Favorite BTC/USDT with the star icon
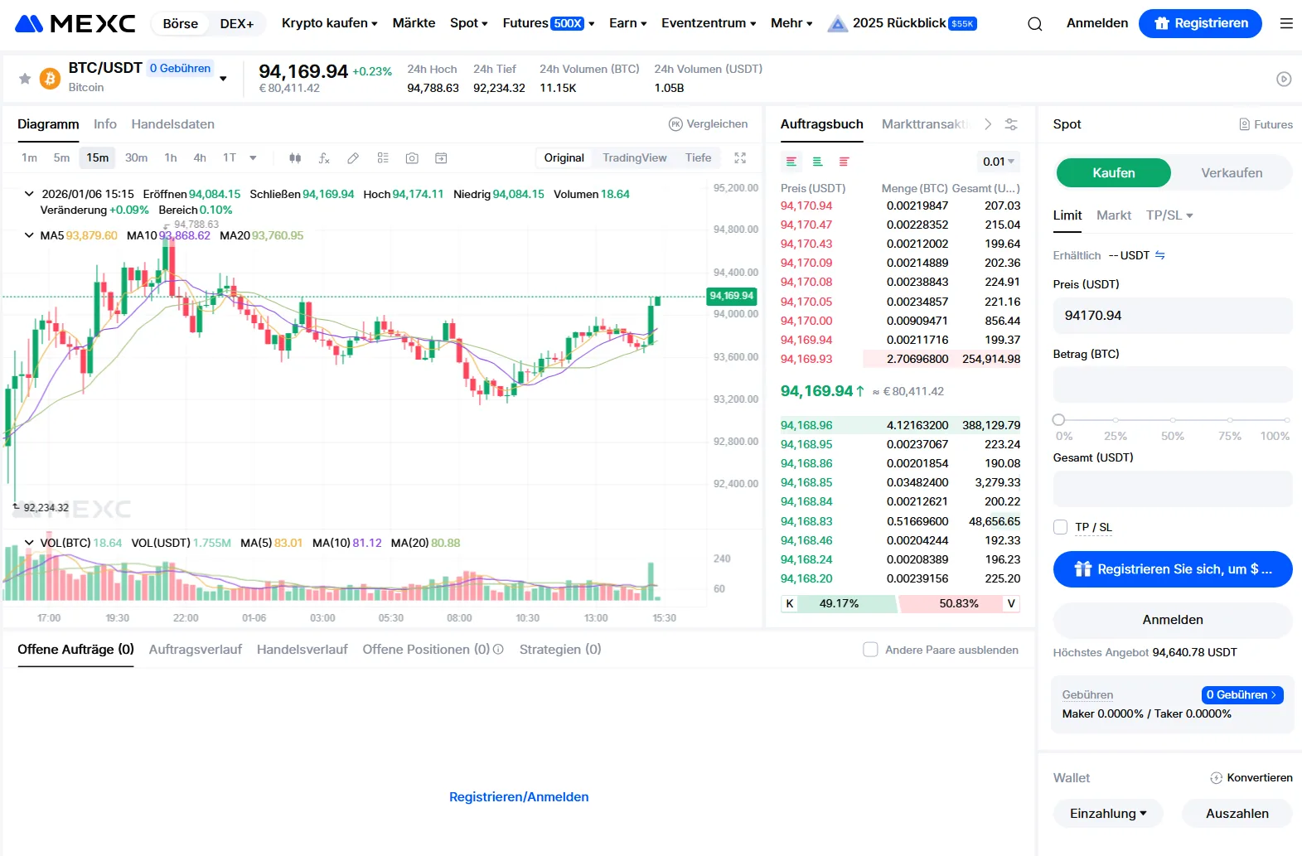 [25, 79]
